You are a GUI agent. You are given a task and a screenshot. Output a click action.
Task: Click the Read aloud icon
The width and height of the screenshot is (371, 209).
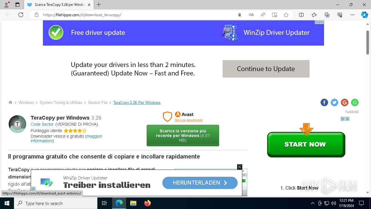tap(263, 15)
